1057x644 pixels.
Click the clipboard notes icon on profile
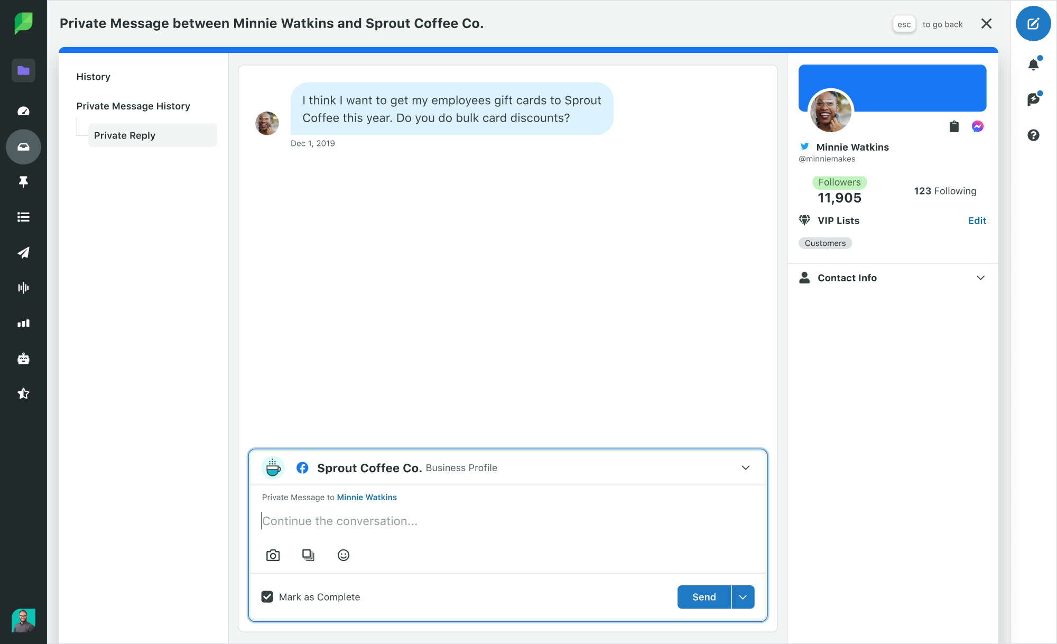(954, 126)
